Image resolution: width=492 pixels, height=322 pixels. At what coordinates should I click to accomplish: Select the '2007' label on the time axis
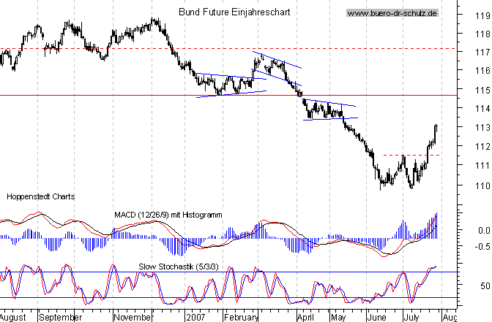[x=195, y=318]
